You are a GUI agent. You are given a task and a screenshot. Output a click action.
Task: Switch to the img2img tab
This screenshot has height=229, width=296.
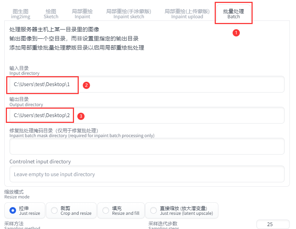[x=20, y=14]
